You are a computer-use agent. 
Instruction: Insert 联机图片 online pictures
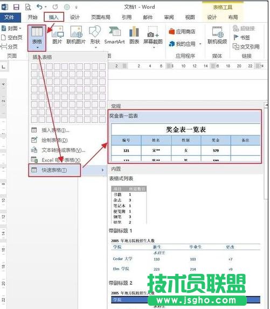point(76,35)
